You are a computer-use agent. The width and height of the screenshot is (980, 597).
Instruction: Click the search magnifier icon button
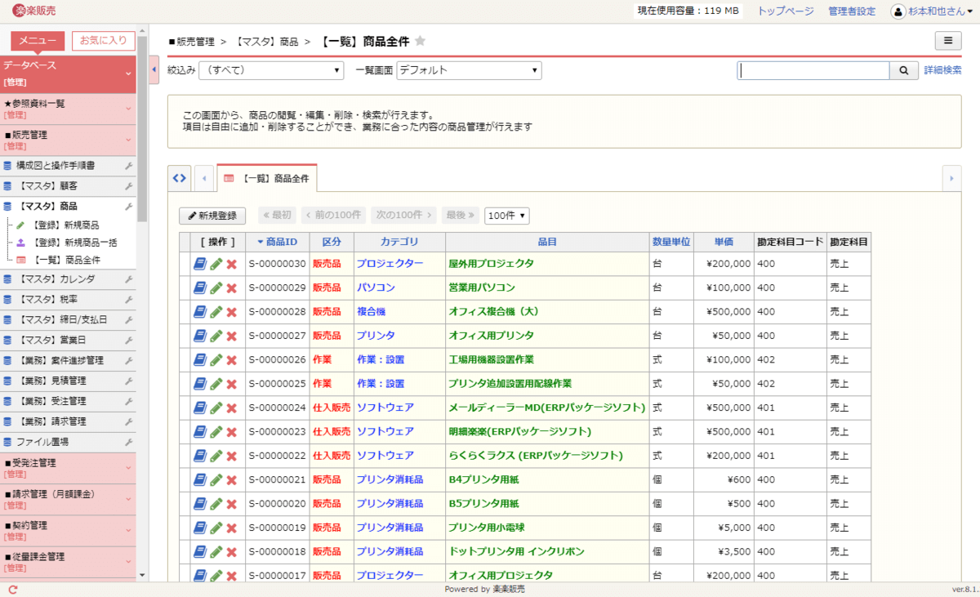903,71
